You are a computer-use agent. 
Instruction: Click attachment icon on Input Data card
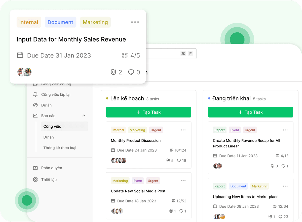coord(113,72)
